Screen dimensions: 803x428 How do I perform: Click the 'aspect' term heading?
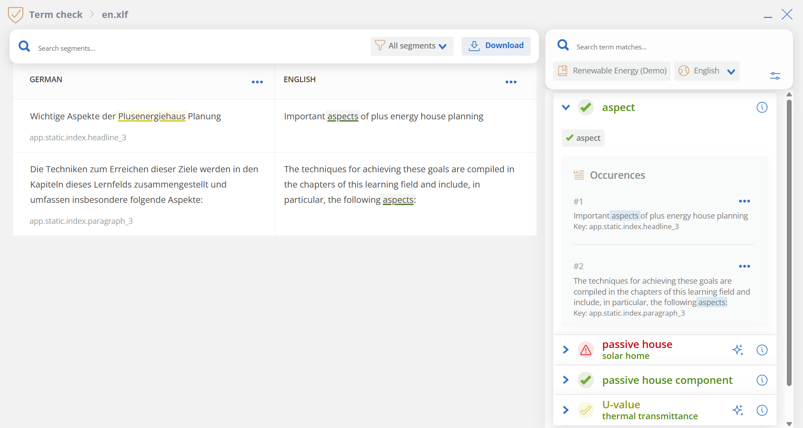618,108
